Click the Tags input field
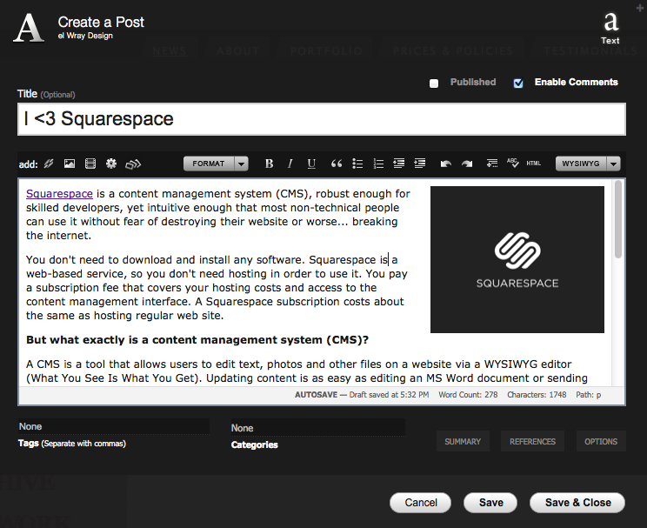 click(x=114, y=426)
